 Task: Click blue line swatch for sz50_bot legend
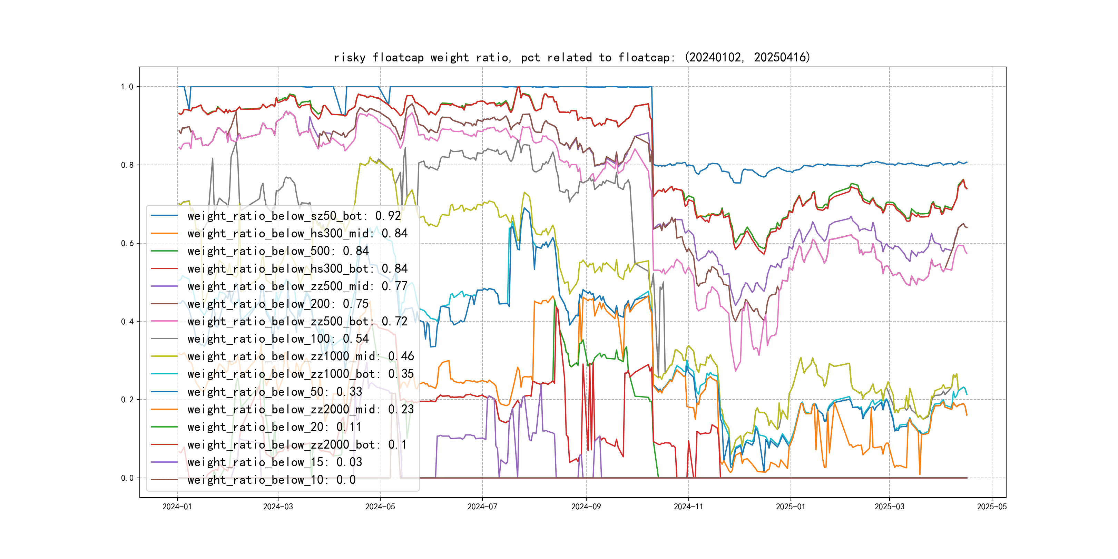point(164,216)
